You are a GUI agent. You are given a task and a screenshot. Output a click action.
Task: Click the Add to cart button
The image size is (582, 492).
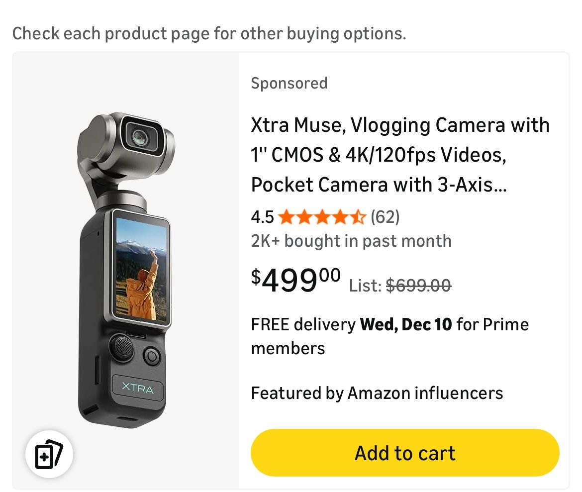[x=405, y=453]
